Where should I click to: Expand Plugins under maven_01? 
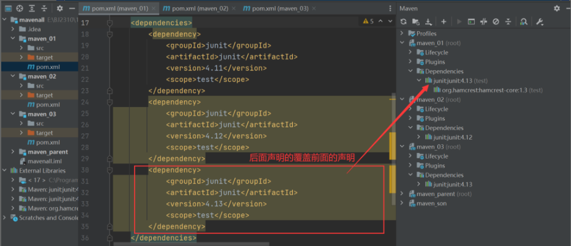[x=410, y=62]
